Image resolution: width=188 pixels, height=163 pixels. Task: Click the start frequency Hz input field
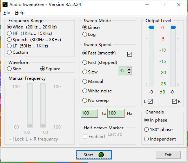click(x=89, y=113)
